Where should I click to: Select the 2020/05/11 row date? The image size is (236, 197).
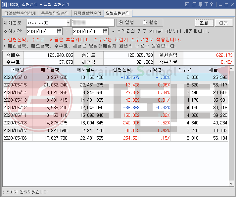click(x=15, y=115)
